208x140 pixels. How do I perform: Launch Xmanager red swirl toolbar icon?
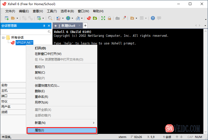click(x=89, y=18)
